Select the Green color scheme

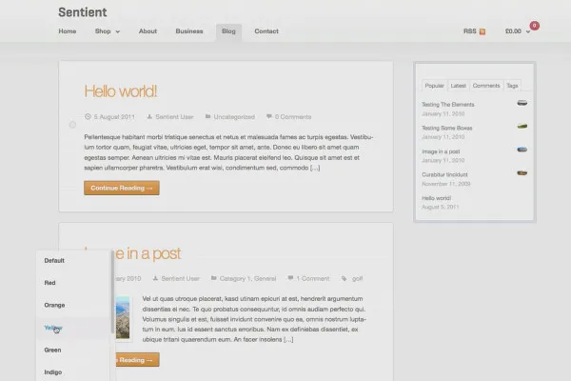point(52,350)
